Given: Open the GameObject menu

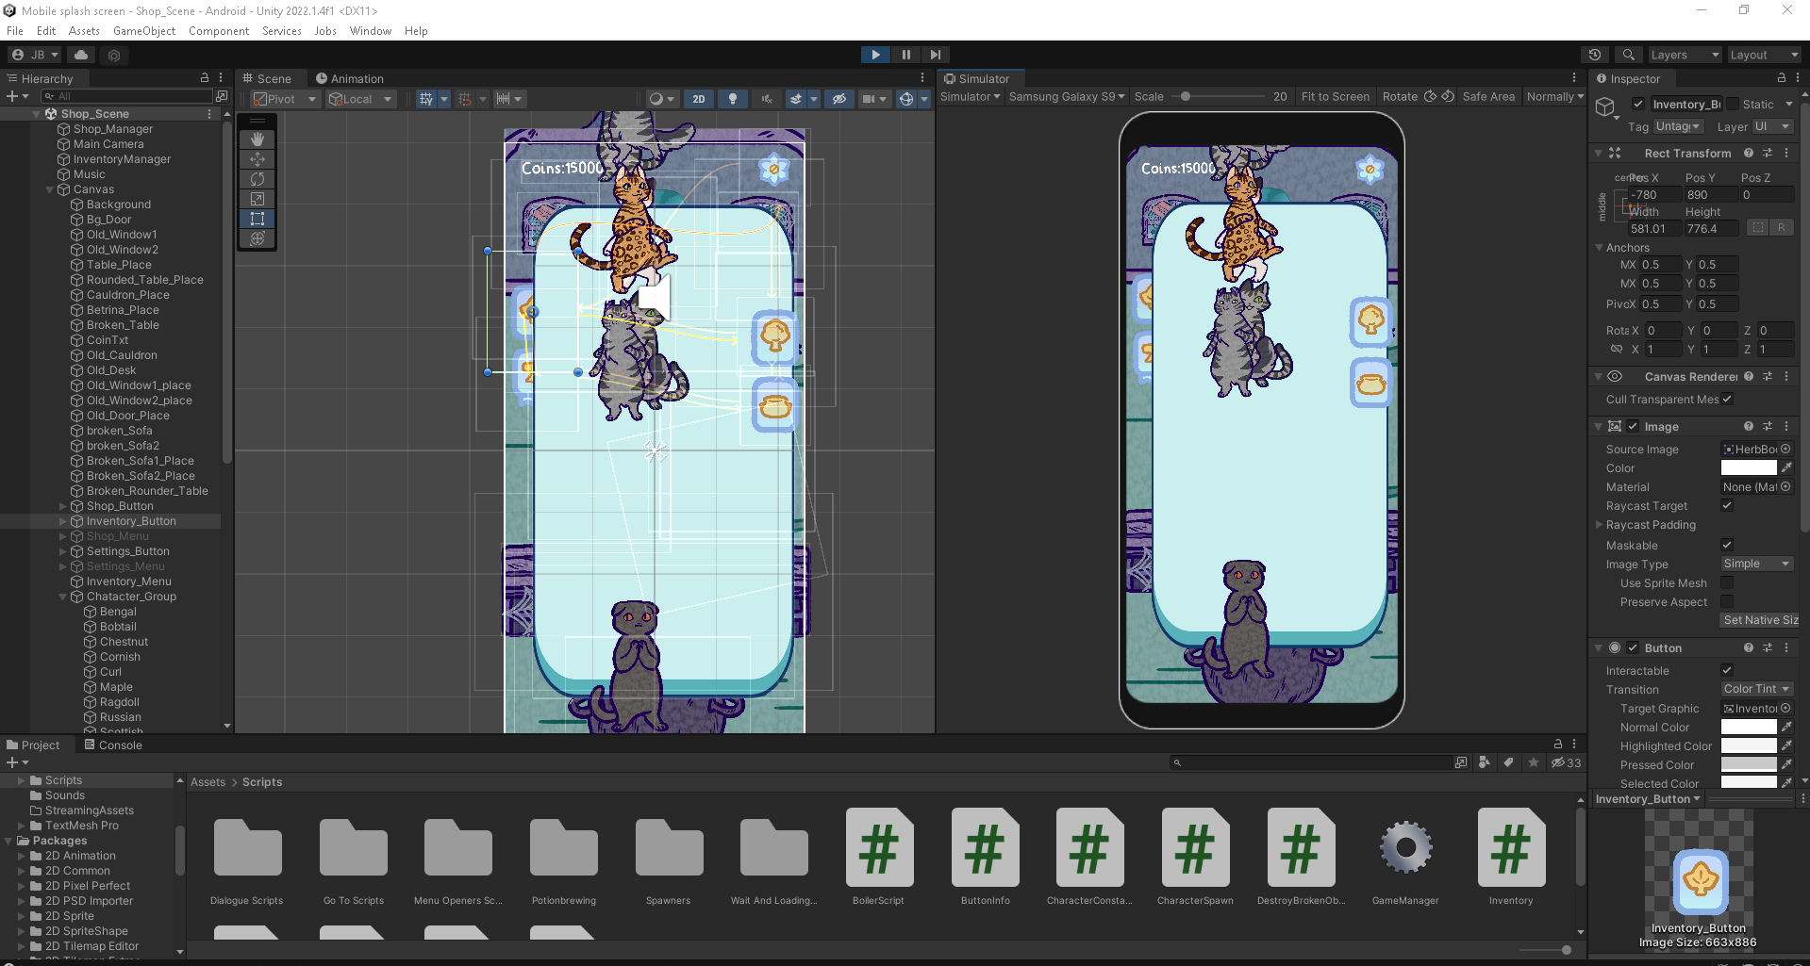Looking at the screenshot, I should tap(144, 31).
